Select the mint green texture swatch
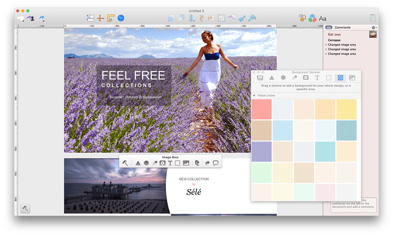Viewport: 393px width, 236px height. pos(262,173)
